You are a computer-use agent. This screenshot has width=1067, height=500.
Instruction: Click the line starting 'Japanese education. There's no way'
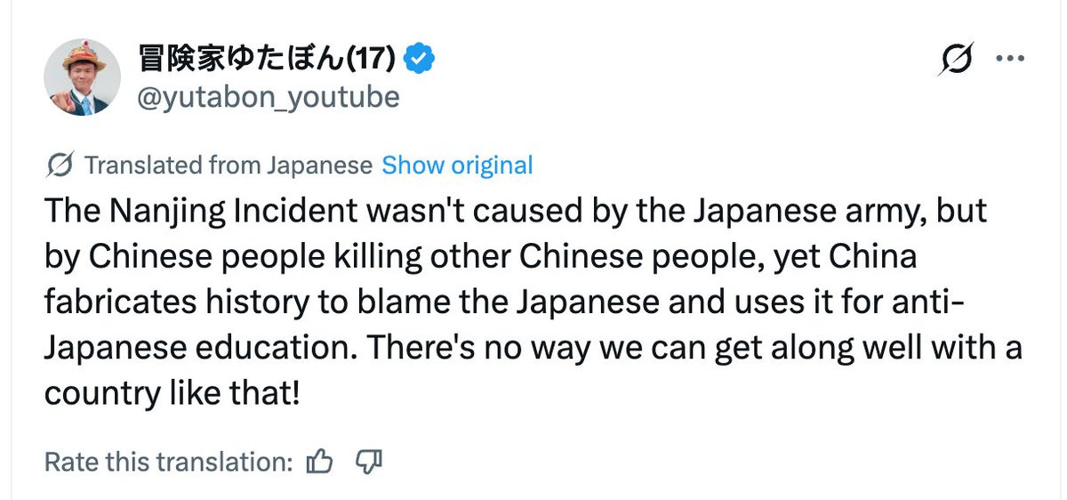tap(533, 347)
